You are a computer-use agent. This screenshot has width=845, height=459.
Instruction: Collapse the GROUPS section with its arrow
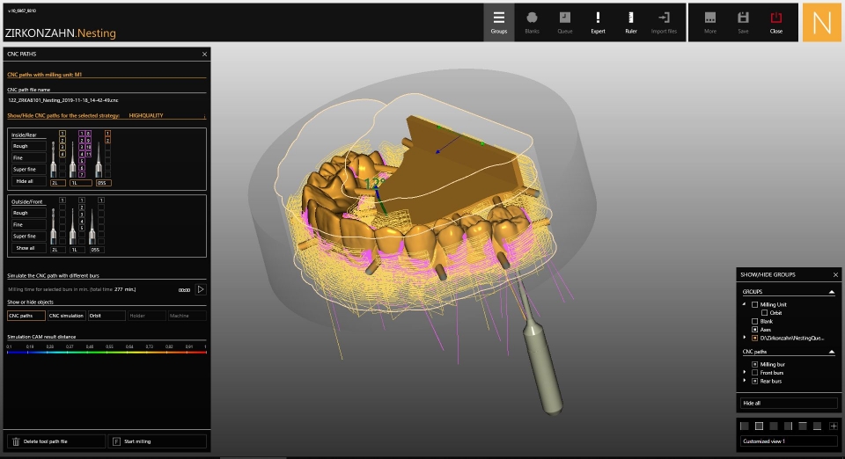tap(832, 292)
